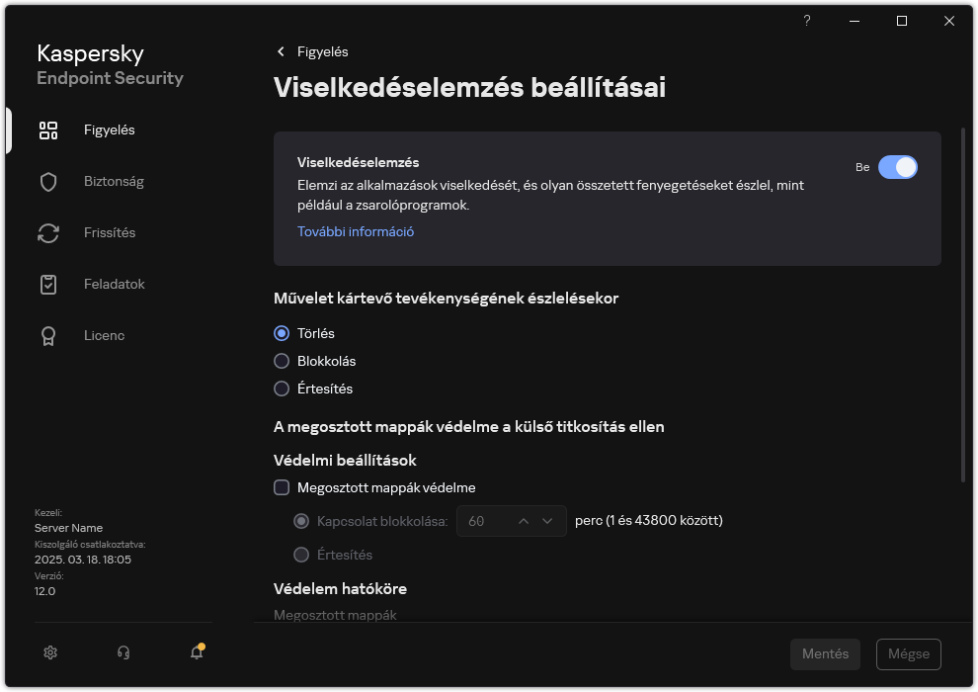
Task: Select Blokkolás as malware action
Action: [x=282, y=361]
